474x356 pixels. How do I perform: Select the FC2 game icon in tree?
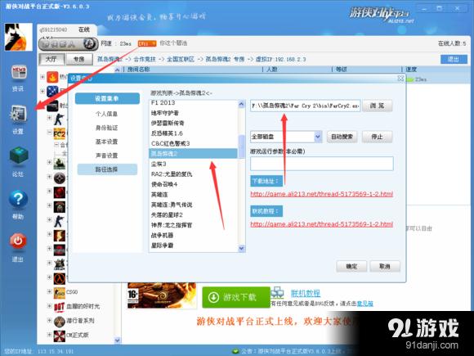(x=59, y=133)
